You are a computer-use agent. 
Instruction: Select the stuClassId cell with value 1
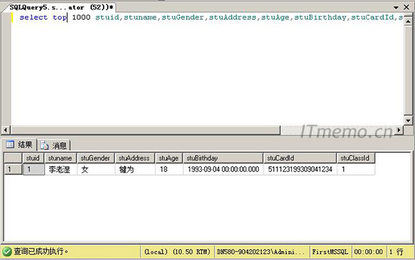click(356, 169)
